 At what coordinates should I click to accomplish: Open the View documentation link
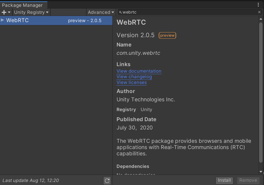(139, 71)
